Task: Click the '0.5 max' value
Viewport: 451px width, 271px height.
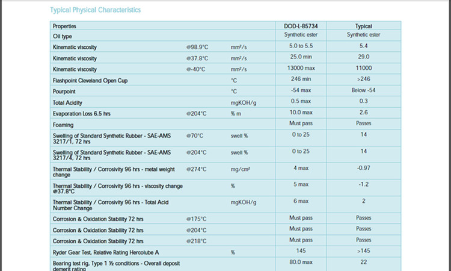Action: pyautogui.click(x=301, y=101)
